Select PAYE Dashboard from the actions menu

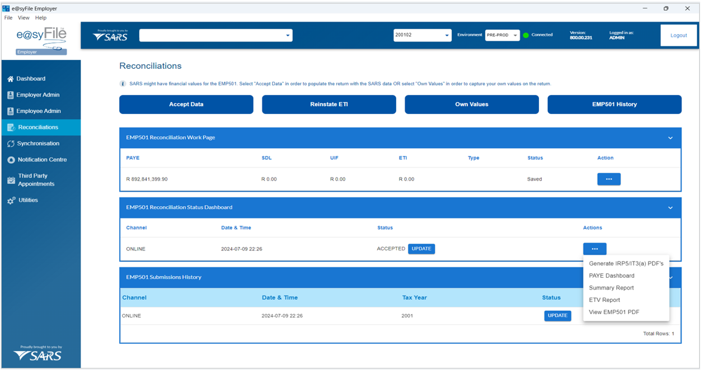611,276
